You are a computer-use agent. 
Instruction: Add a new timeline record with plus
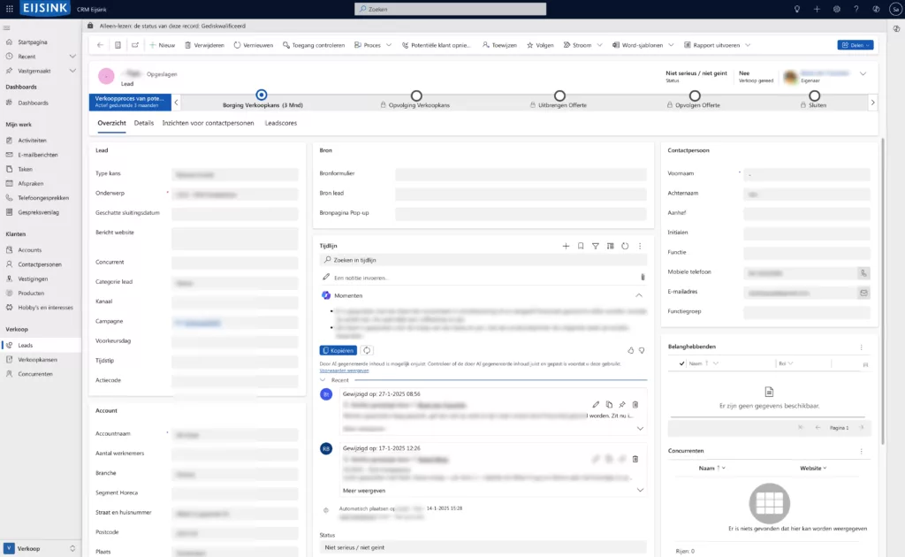click(x=566, y=246)
